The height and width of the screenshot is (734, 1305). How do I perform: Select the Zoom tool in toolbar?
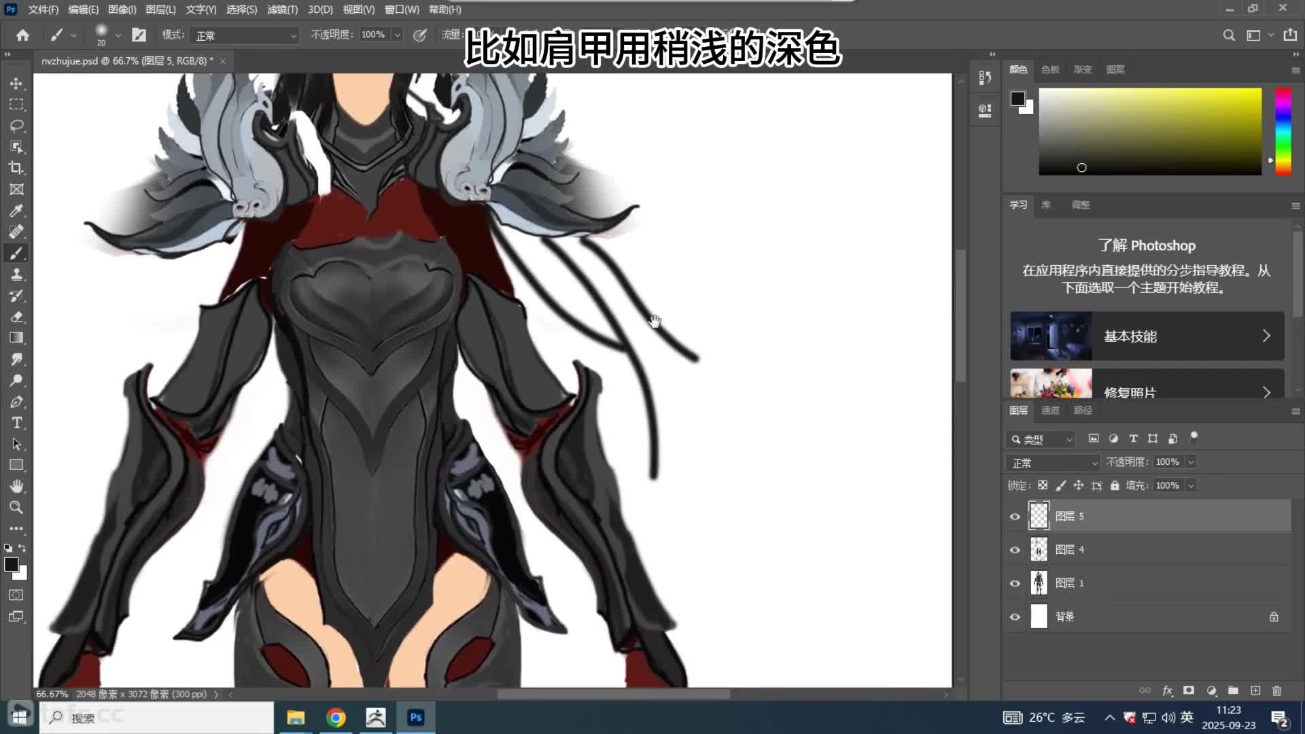coord(16,507)
